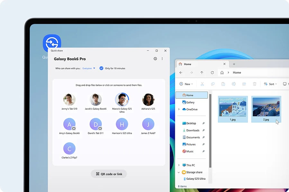
Task: Open the Sort dropdown
Action: (270, 84)
